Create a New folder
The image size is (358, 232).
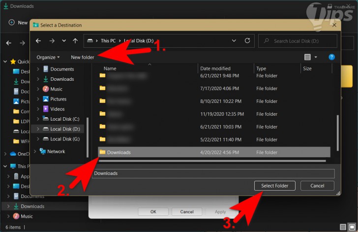[83, 57]
